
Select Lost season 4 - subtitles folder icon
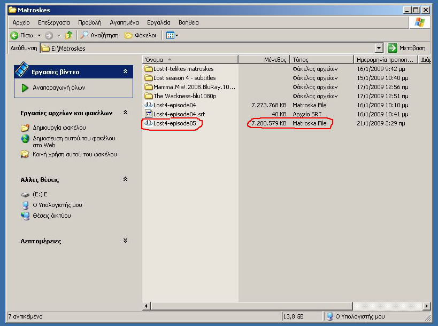(149, 78)
